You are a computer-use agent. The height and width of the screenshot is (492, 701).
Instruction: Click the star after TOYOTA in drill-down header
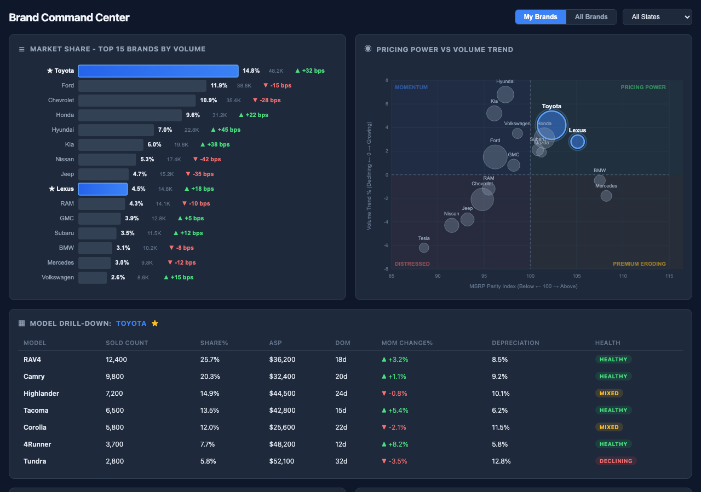point(154,323)
